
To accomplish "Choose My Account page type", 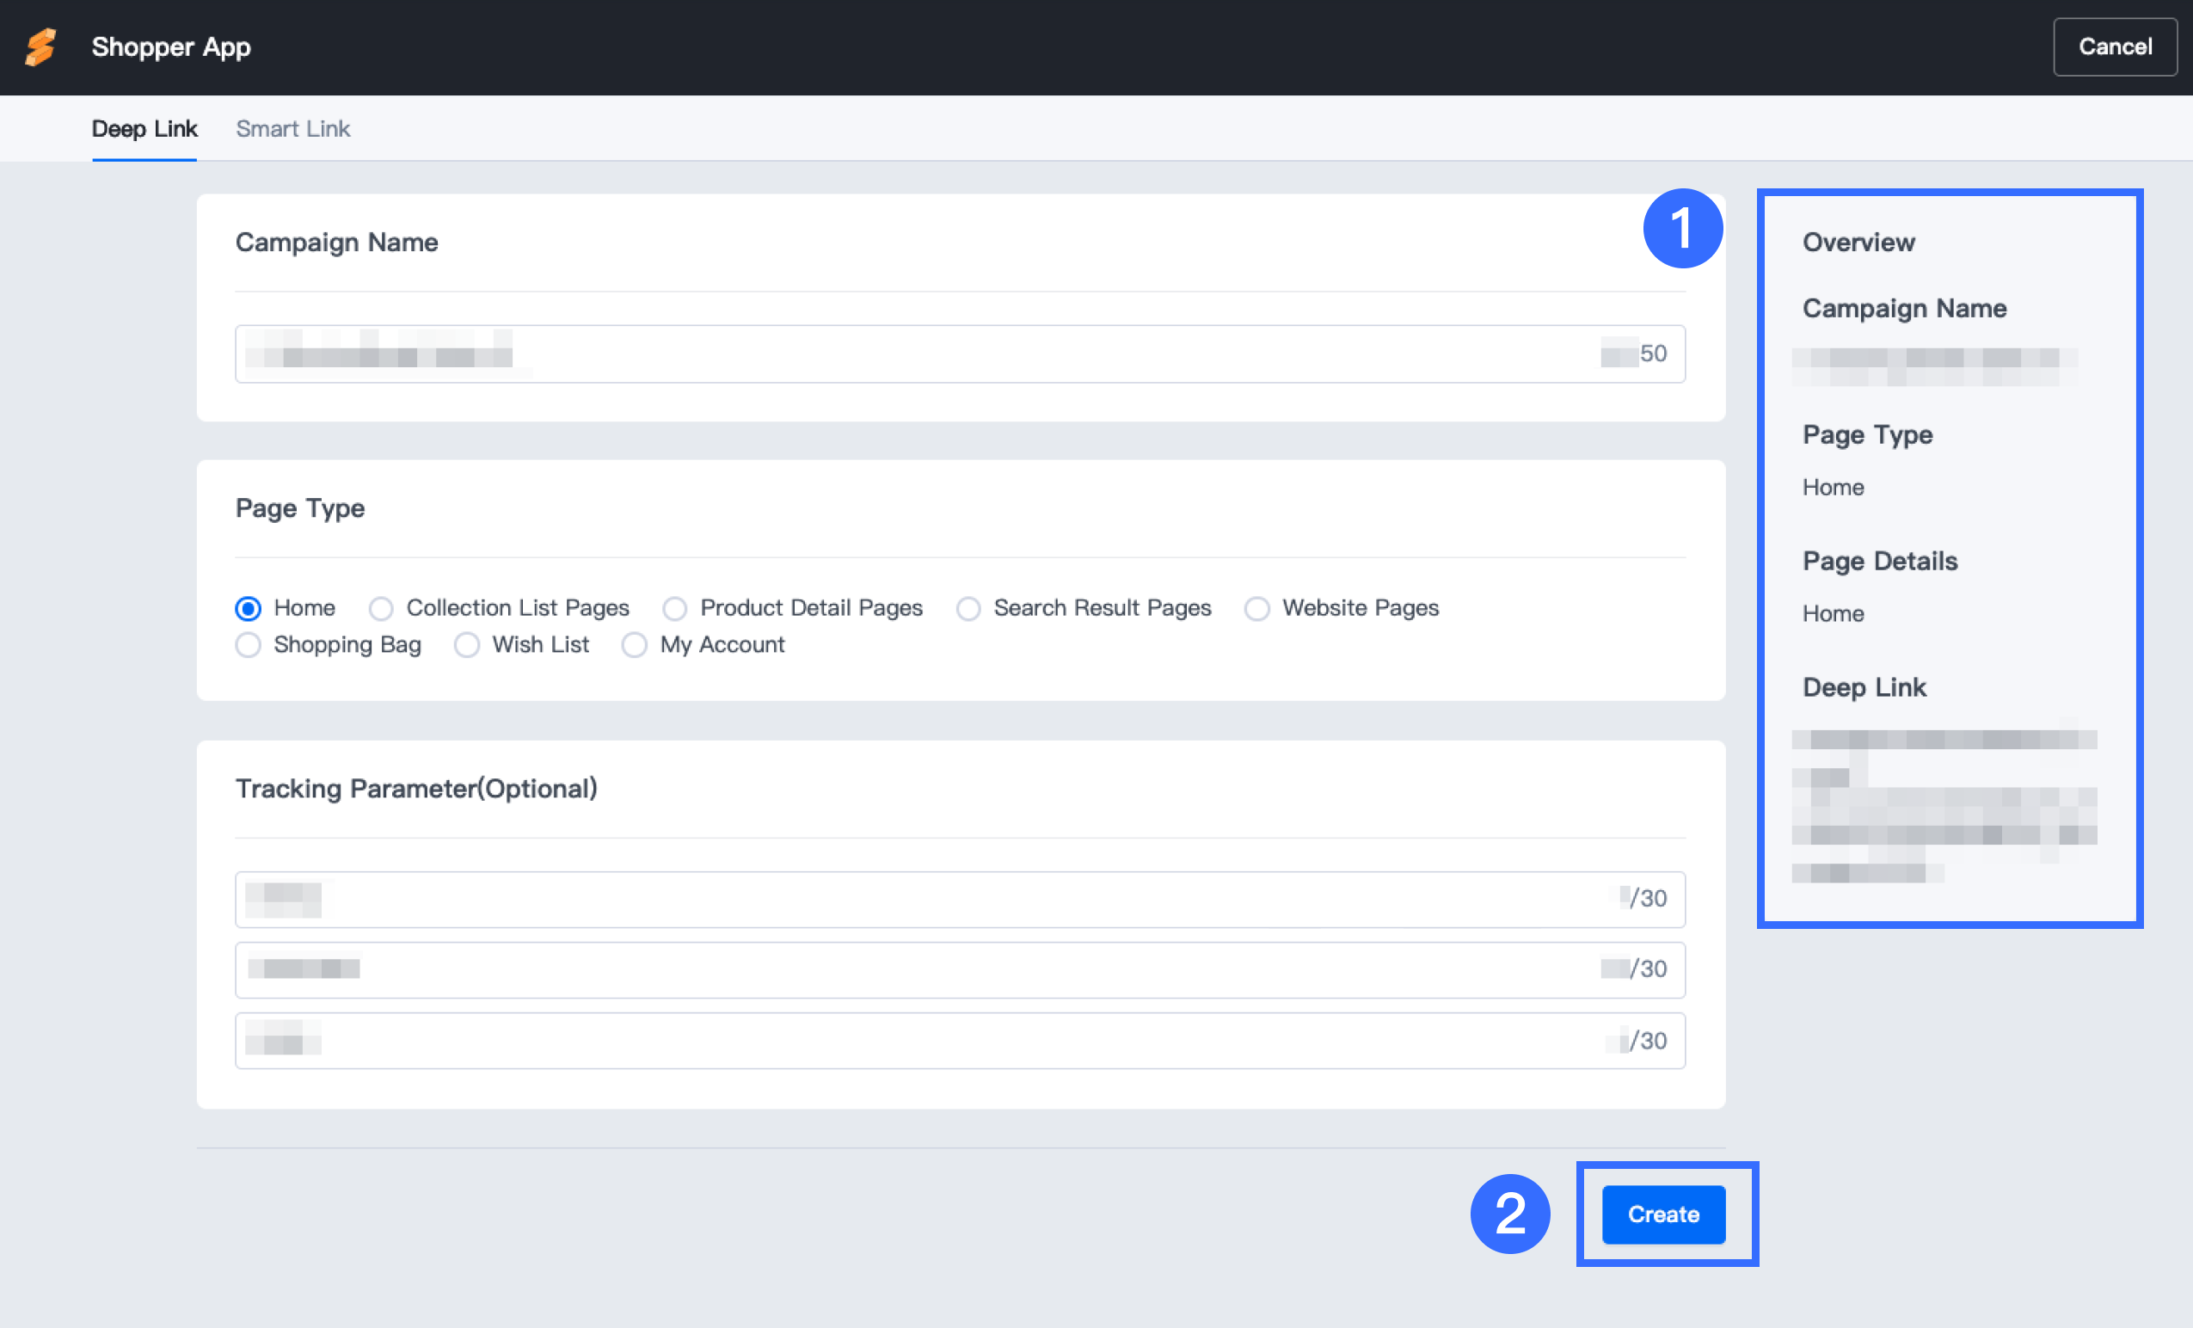I will click(x=634, y=645).
